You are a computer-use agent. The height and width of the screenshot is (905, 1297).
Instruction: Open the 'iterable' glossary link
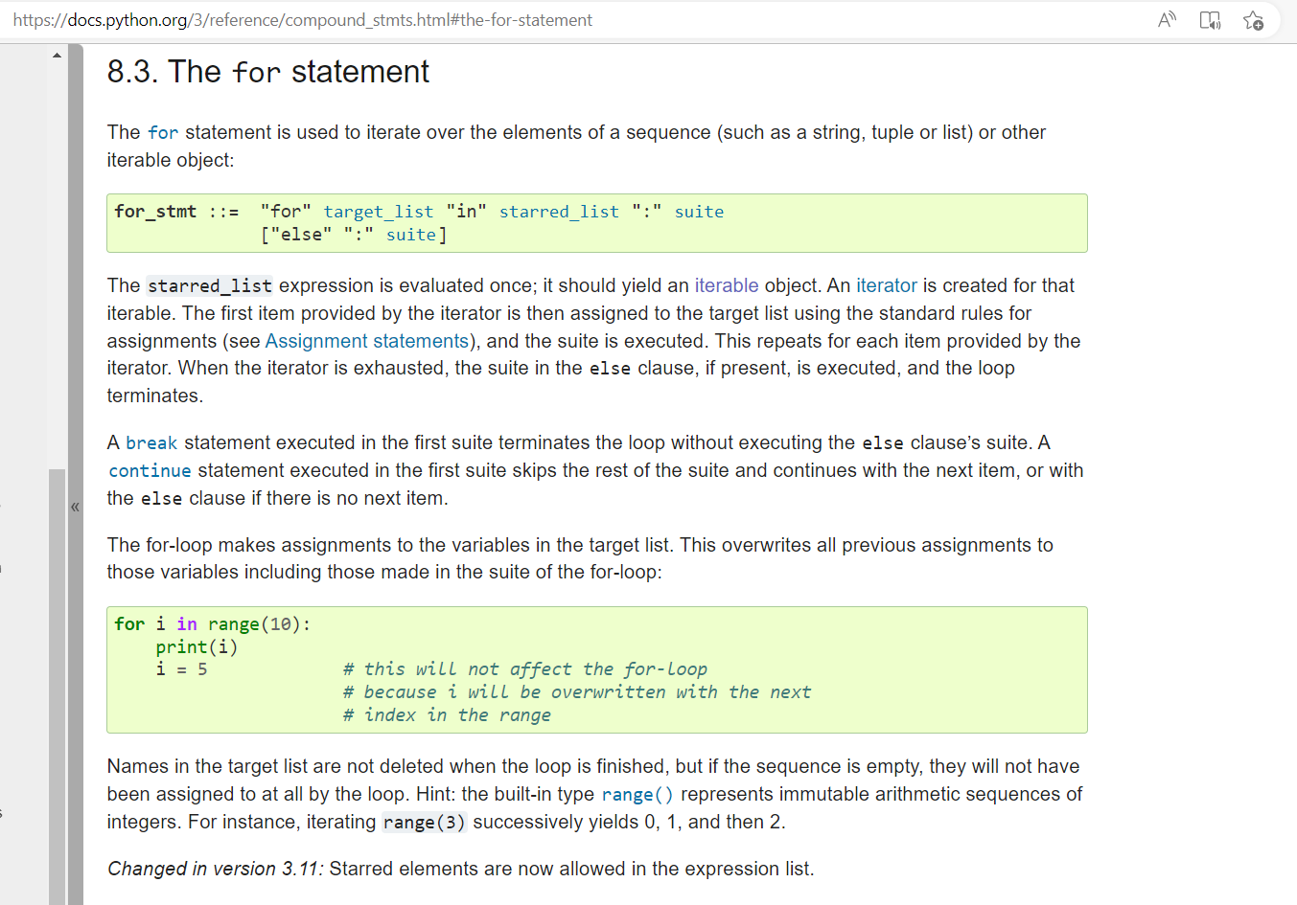tap(726, 285)
